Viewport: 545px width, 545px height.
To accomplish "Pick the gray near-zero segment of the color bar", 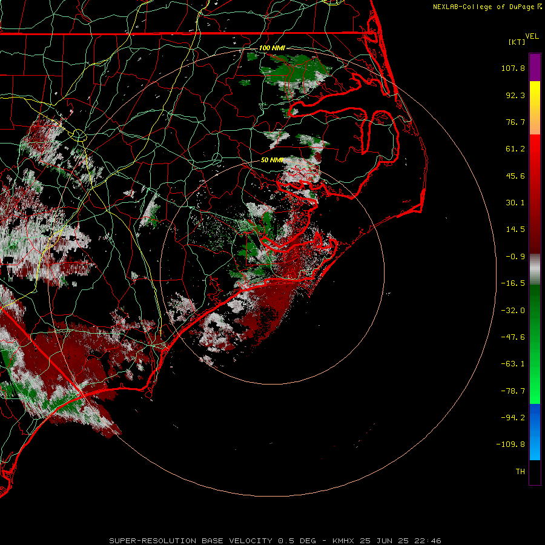I will point(535,269).
